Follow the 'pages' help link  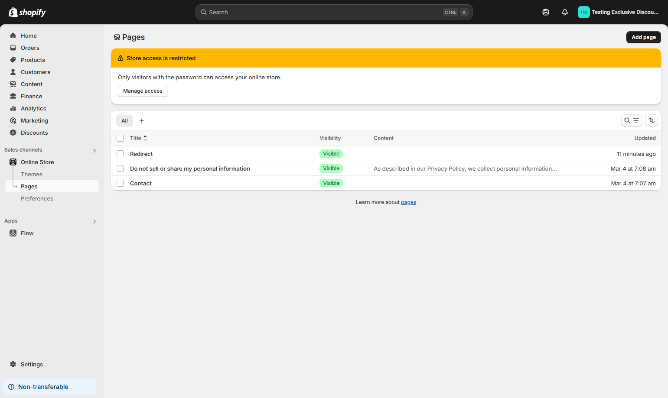[408, 202]
